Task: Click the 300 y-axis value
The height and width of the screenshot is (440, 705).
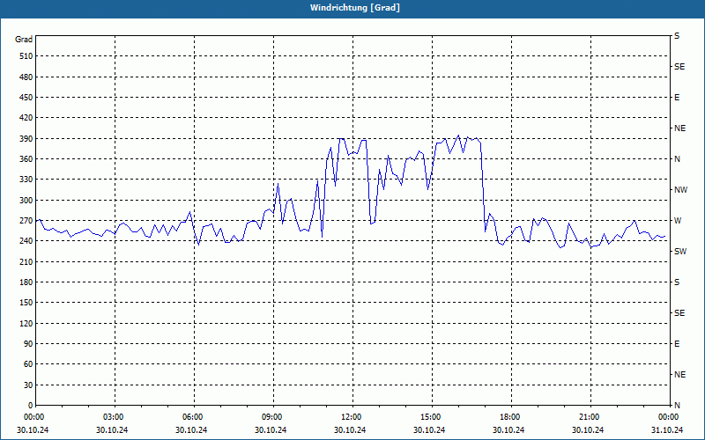Action: (x=26, y=201)
